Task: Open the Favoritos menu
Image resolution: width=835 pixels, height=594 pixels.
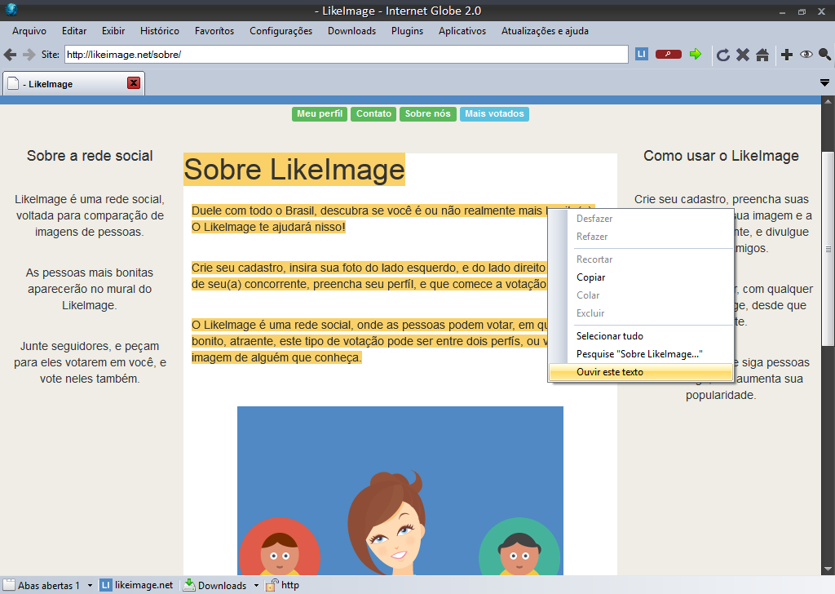Action: [x=214, y=31]
